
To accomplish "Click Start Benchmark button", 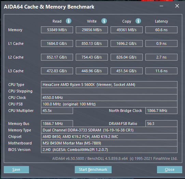I will [93, 169].
